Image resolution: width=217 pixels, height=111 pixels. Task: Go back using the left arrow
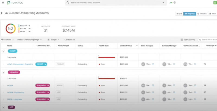(2, 13)
